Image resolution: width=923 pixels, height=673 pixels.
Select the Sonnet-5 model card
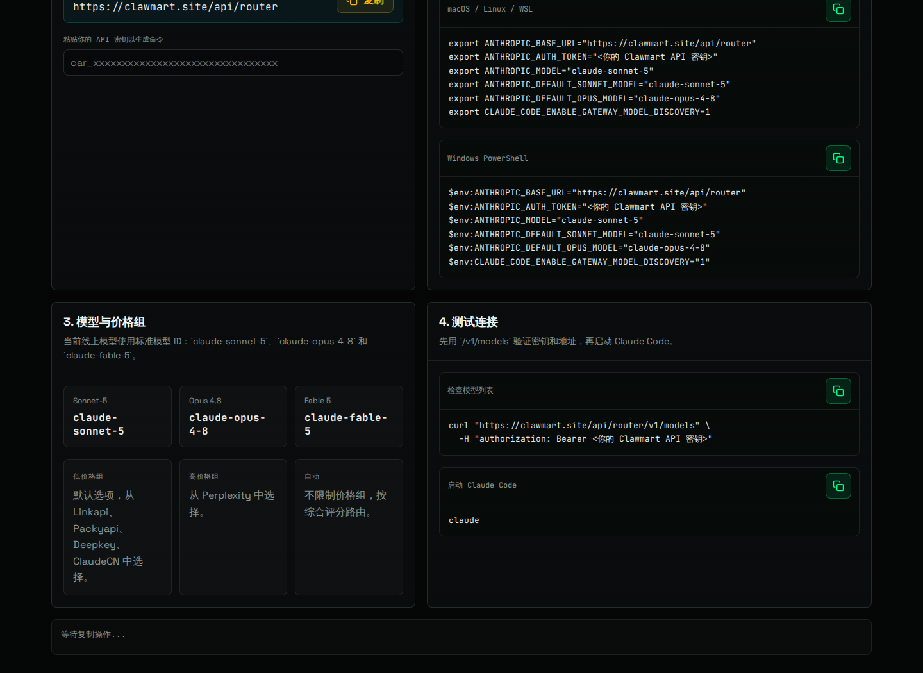pyautogui.click(x=117, y=417)
